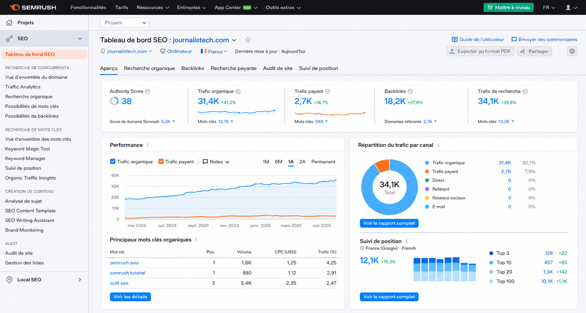Click the comments speech bubble icon
Image resolution: width=586 pixels, height=313 pixels.
pos(514,40)
